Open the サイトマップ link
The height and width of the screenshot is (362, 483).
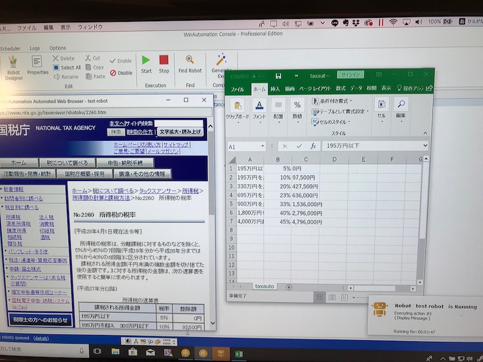(x=176, y=144)
